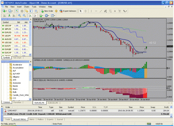Switch chart to Line Chart mode
Image resolution: width=174 pixels, height=126 pixels.
pyautogui.click(x=14, y=16)
